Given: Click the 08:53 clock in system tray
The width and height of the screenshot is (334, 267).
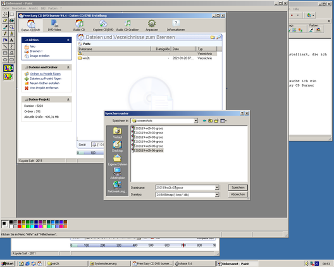Looking at the screenshot, I should [x=326, y=264].
